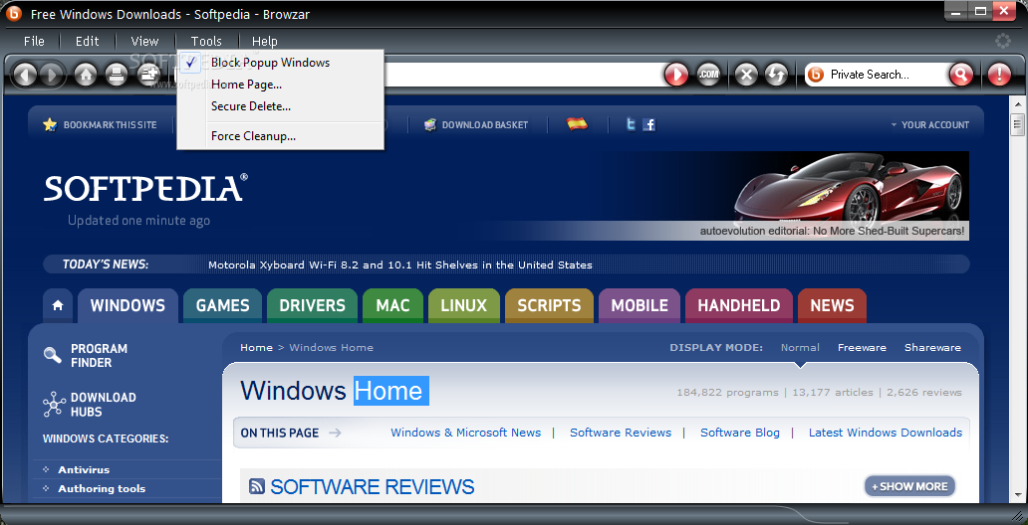Click the vertical scrollbar up arrow

pos(1017,104)
